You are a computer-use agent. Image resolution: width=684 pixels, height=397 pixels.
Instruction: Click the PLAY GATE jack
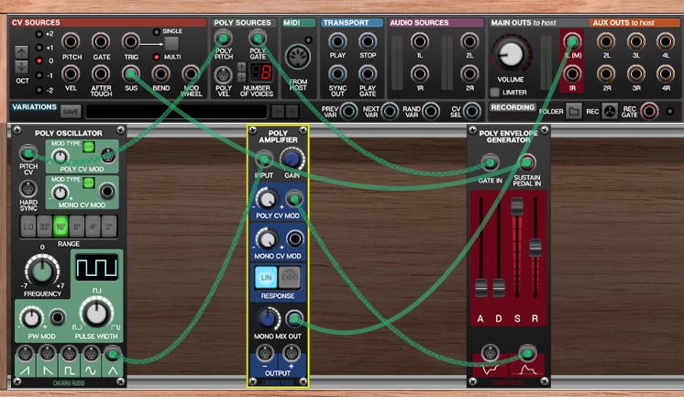click(x=368, y=73)
